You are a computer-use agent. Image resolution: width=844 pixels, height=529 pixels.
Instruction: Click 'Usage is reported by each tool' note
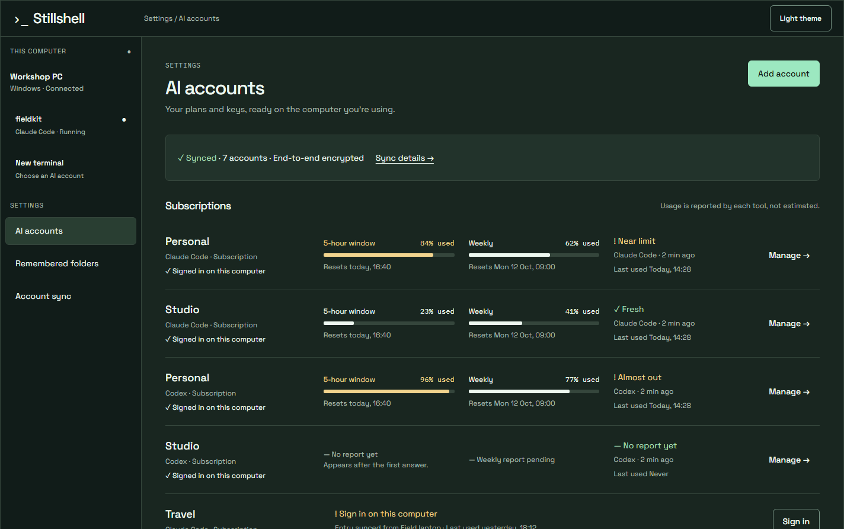point(740,206)
